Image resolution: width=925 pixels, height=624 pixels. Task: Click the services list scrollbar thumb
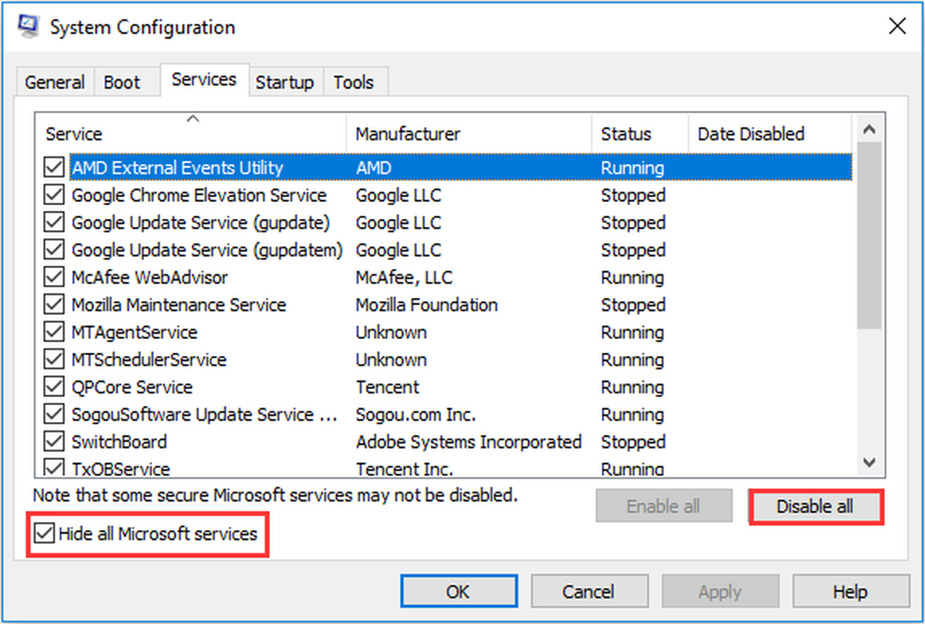click(869, 236)
